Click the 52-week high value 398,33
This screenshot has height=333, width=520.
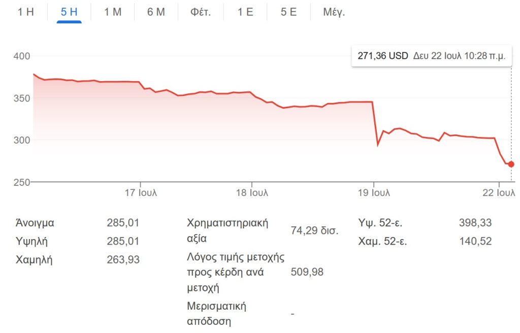[x=475, y=222]
